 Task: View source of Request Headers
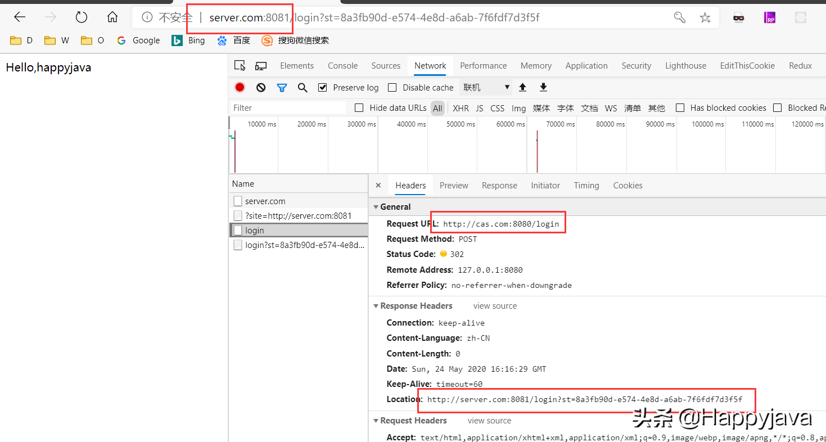[489, 420]
